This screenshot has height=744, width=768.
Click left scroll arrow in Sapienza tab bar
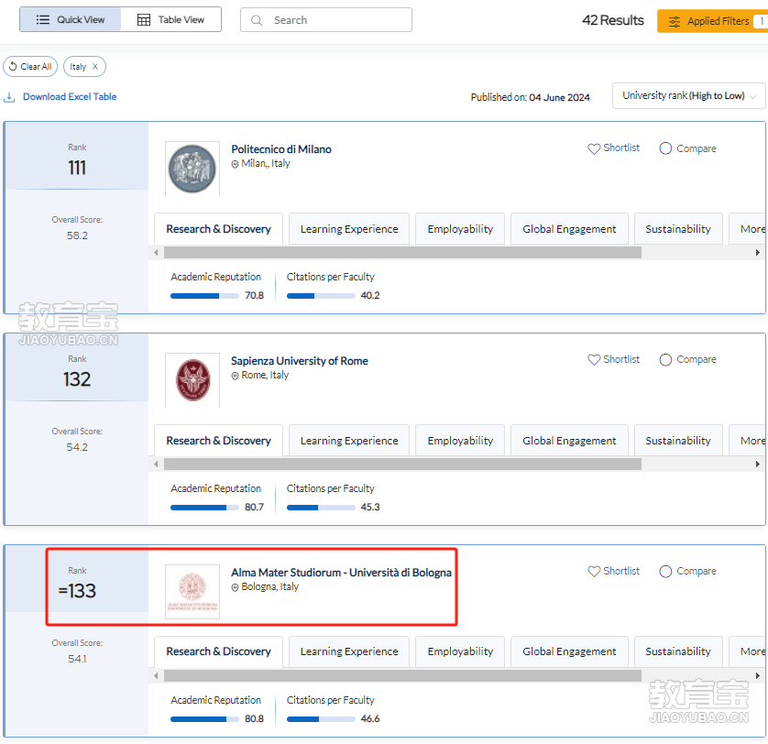click(x=156, y=465)
